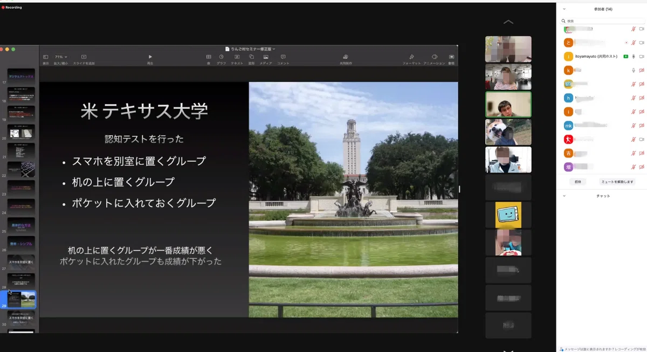The height and width of the screenshot is (352, 647).
Task: Select slide 22 keyboard image thumbnail
Action: (21, 169)
